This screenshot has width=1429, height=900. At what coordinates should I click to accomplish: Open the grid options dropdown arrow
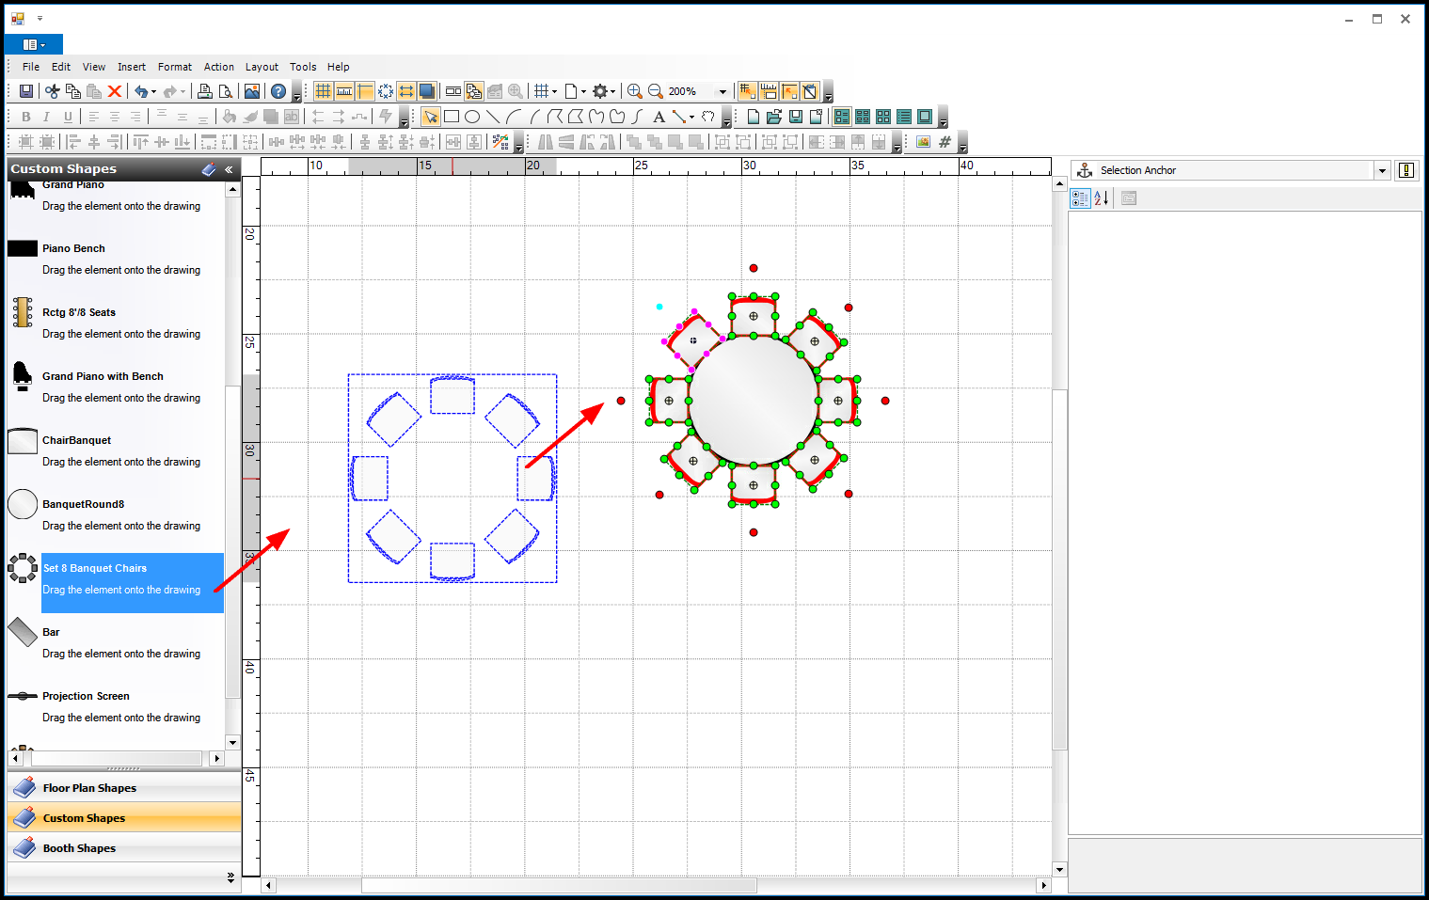[x=554, y=91]
